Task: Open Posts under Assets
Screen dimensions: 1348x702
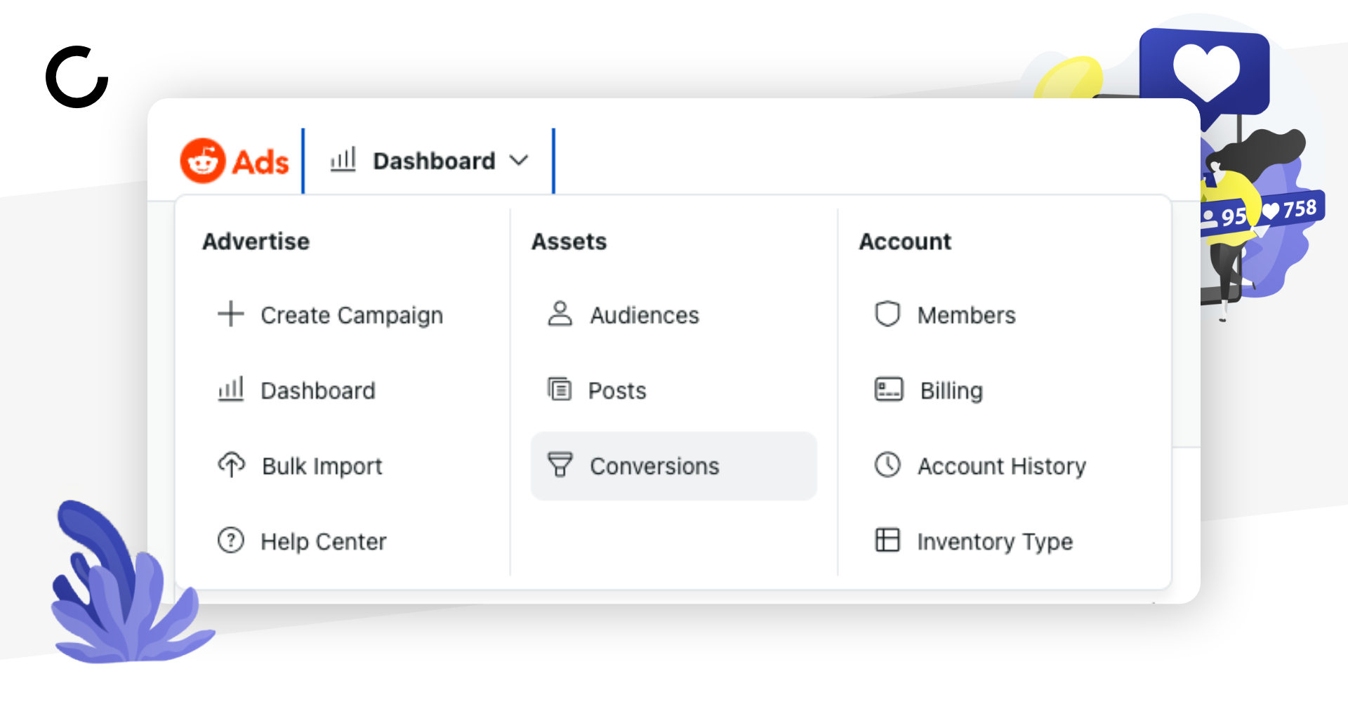Action: point(617,390)
